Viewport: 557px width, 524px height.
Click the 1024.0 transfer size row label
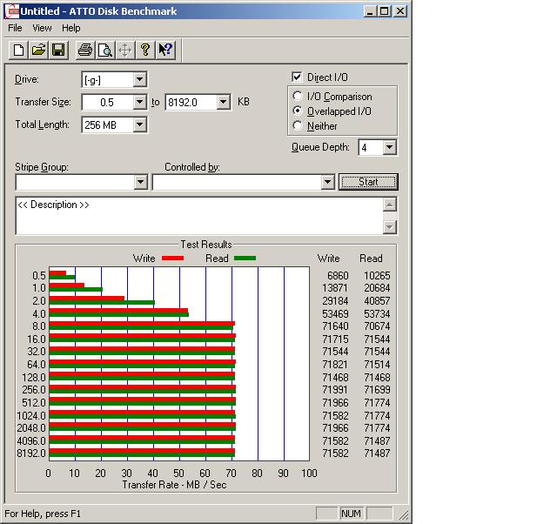[31, 416]
